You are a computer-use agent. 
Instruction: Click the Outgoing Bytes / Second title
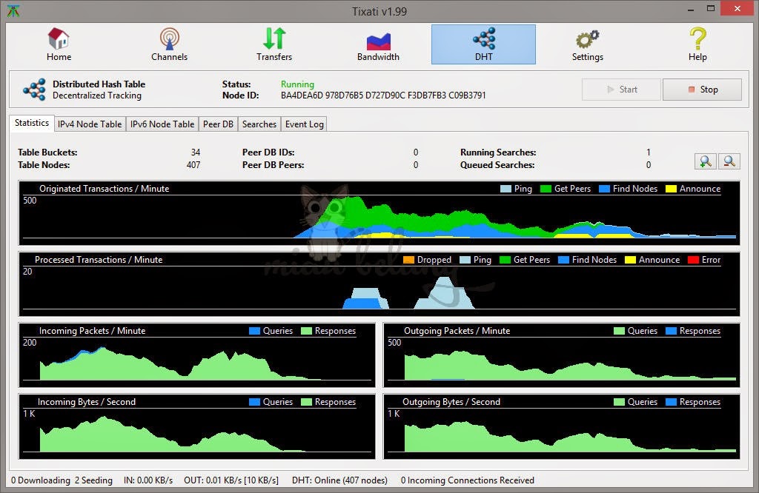click(x=451, y=402)
